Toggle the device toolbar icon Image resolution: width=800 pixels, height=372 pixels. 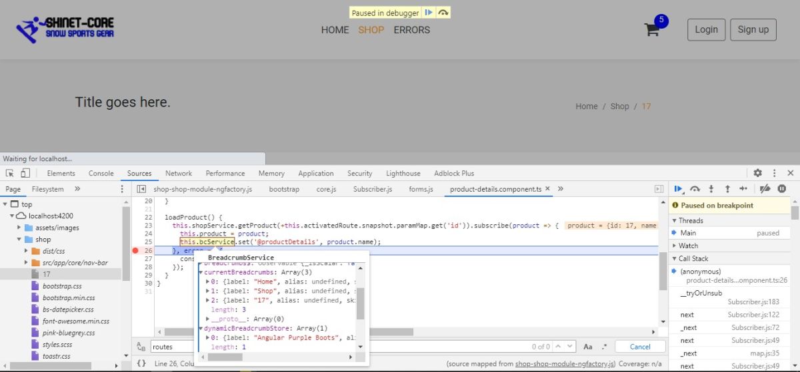click(x=25, y=173)
